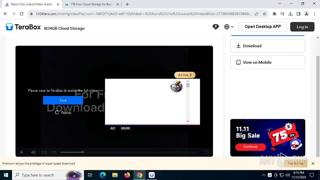Click the page scrollbar up arrow

(318, 37)
